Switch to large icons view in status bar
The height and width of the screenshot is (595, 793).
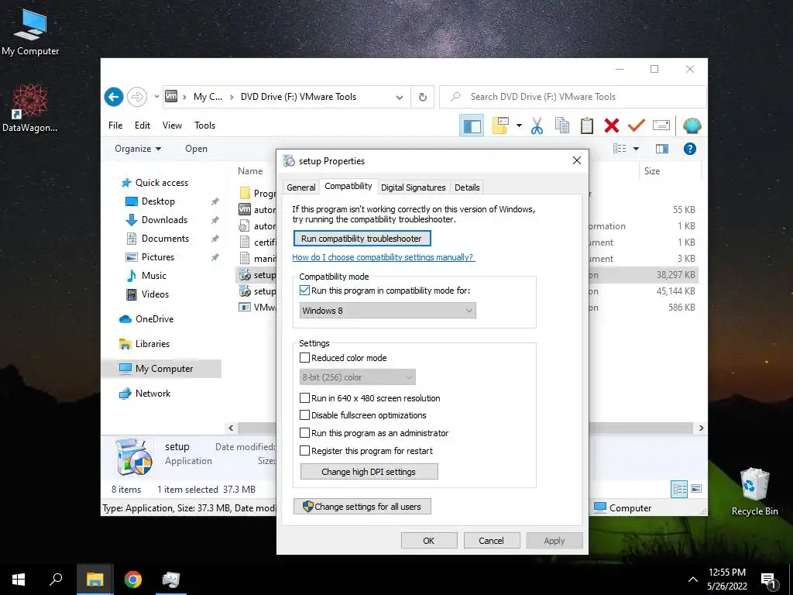click(x=696, y=489)
